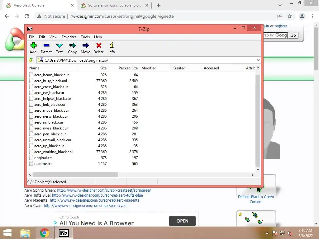319x239 pixels.
Task: Open the Help menu
Action: point(98,37)
